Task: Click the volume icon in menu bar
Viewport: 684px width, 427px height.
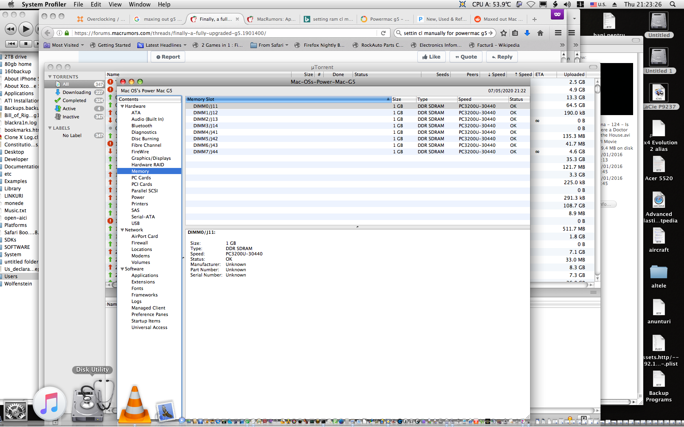Action: [x=567, y=4]
